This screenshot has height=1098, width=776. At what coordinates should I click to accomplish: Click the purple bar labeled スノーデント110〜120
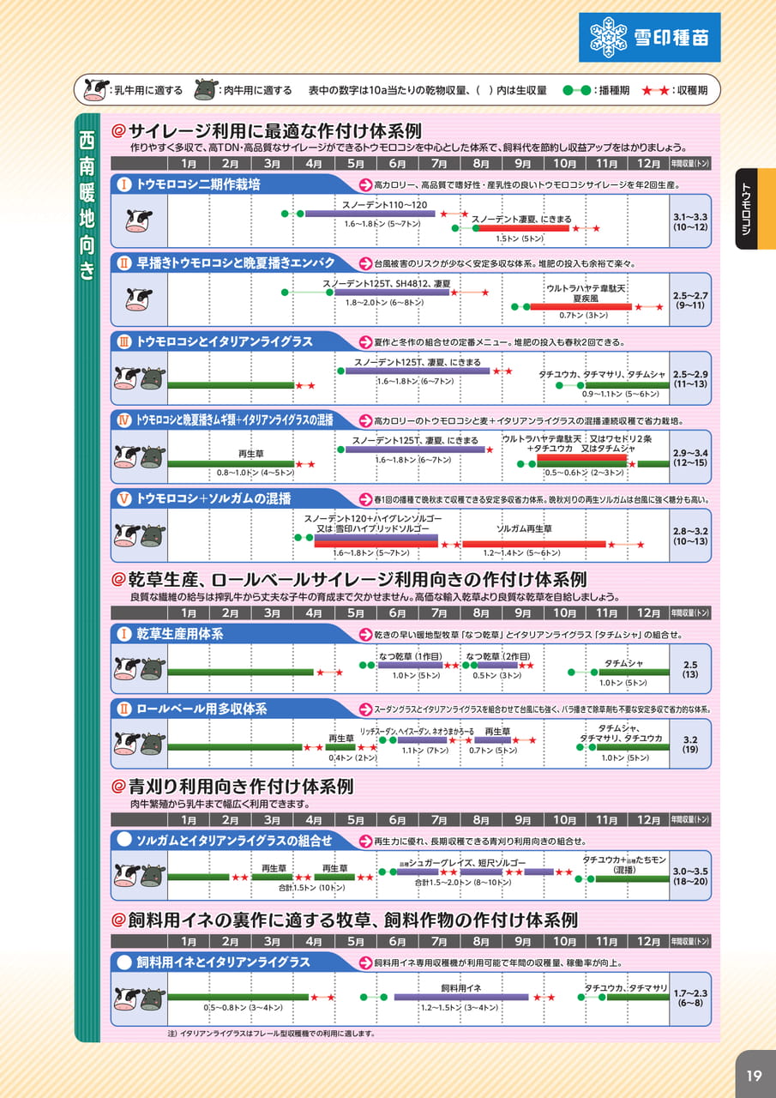pos(370,214)
